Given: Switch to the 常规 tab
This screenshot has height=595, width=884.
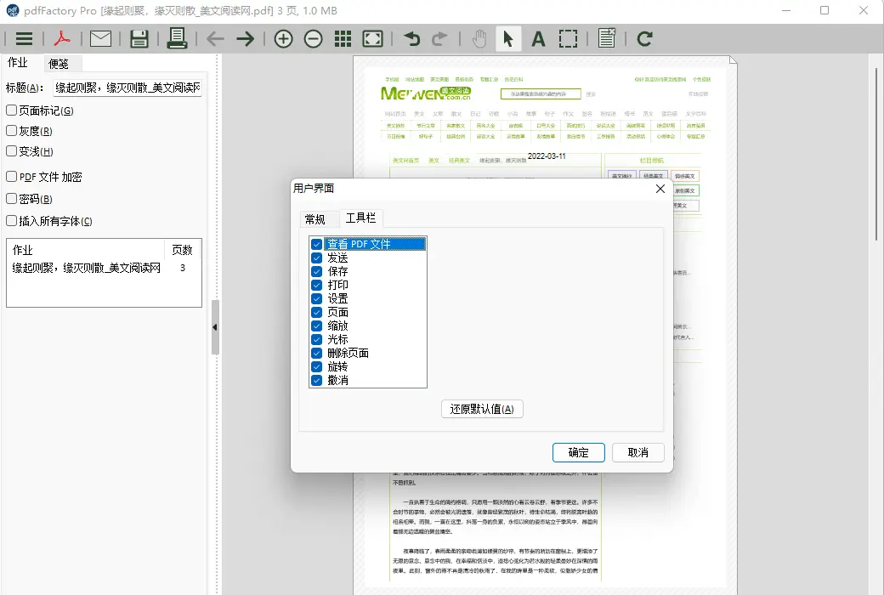Looking at the screenshot, I should coord(315,218).
